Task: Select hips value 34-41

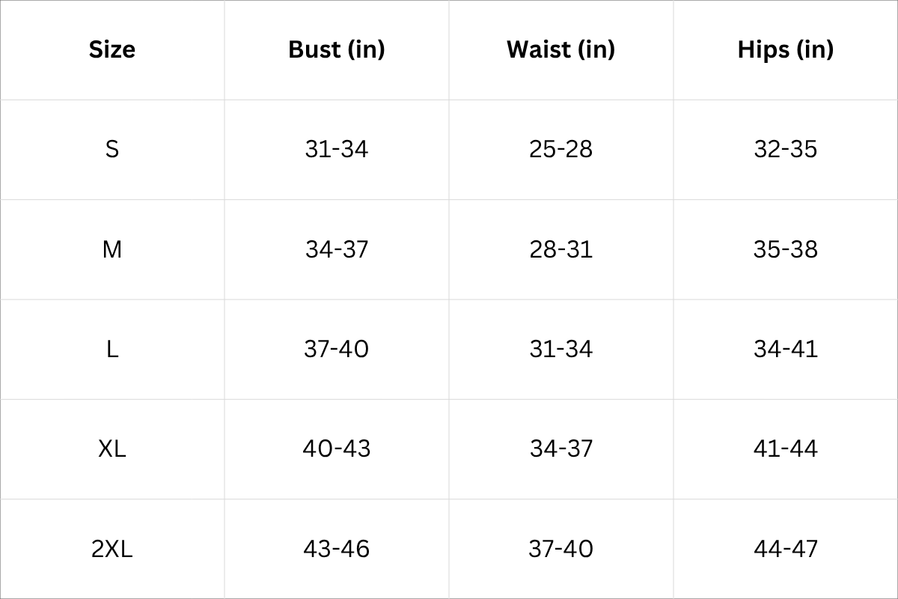Action: coord(785,349)
